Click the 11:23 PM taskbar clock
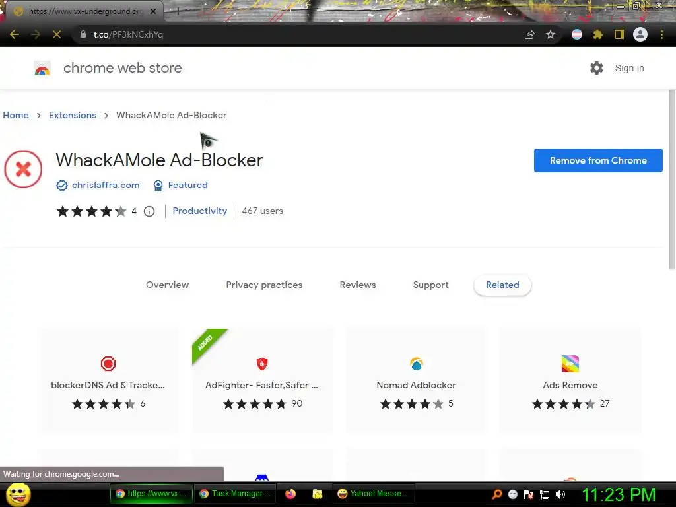Viewport: 676px width, 507px height. pyautogui.click(x=619, y=494)
